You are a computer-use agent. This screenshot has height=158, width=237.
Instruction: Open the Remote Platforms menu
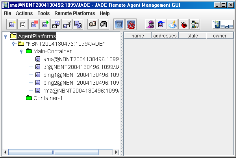(x=75, y=13)
